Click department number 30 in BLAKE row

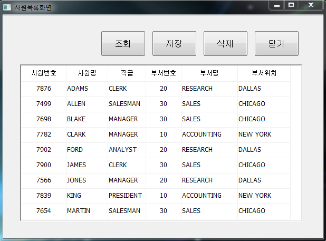coord(164,119)
